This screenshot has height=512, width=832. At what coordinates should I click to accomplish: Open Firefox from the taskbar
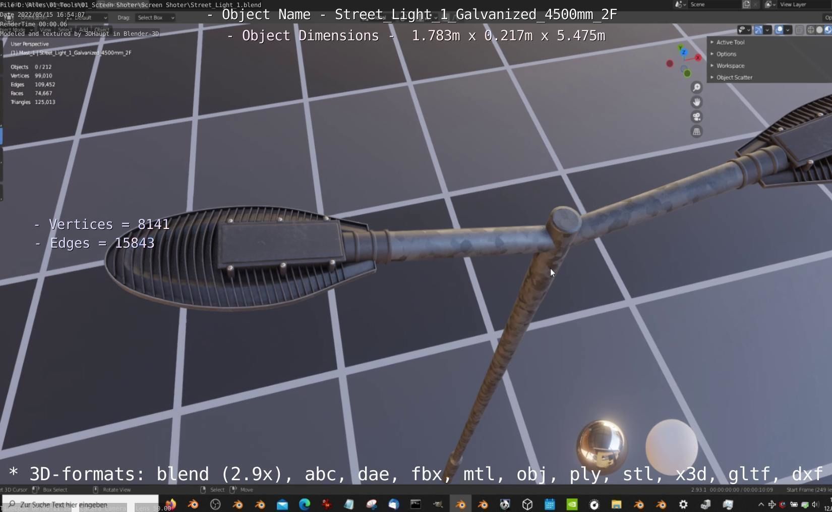click(170, 504)
